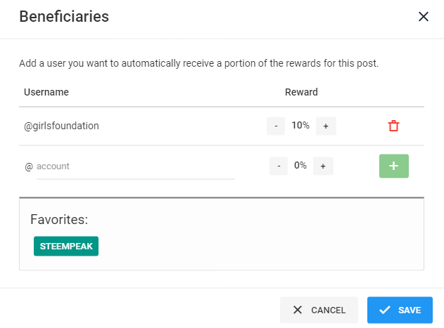Select the @girlsfoundation username entry
Image resolution: width=444 pixels, height=328 pixels.
62,126
